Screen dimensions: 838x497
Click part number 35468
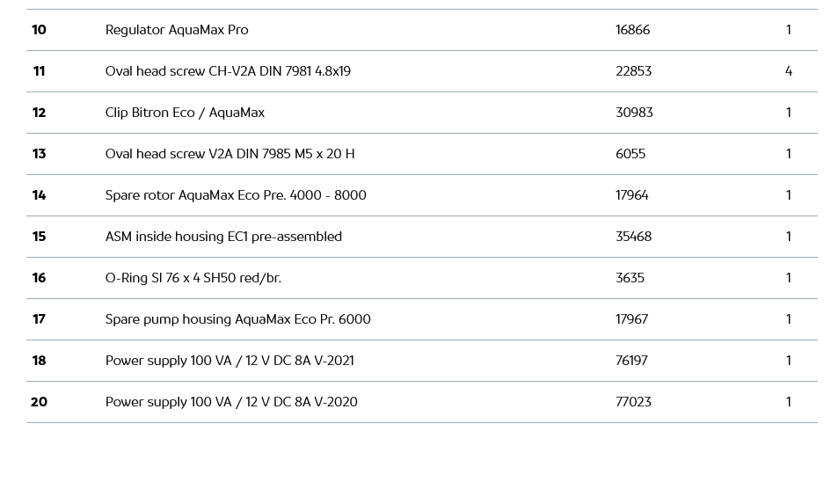pos(633,237)
